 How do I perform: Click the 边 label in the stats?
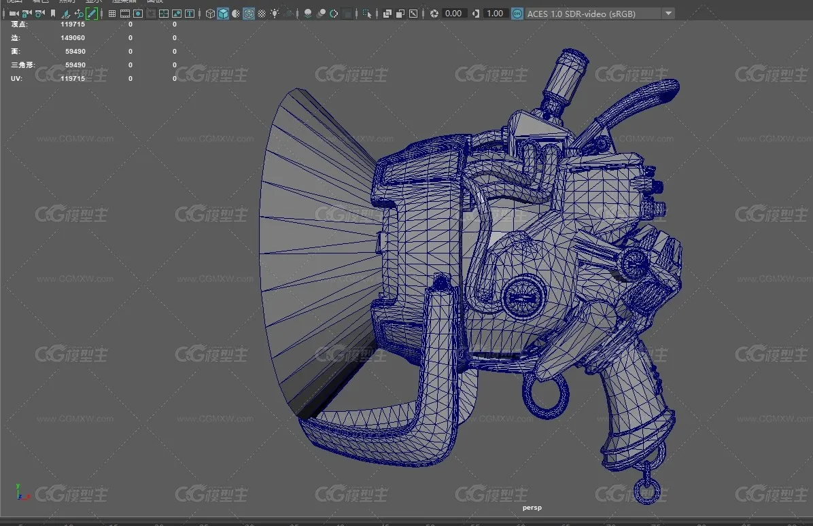[16, 38]
